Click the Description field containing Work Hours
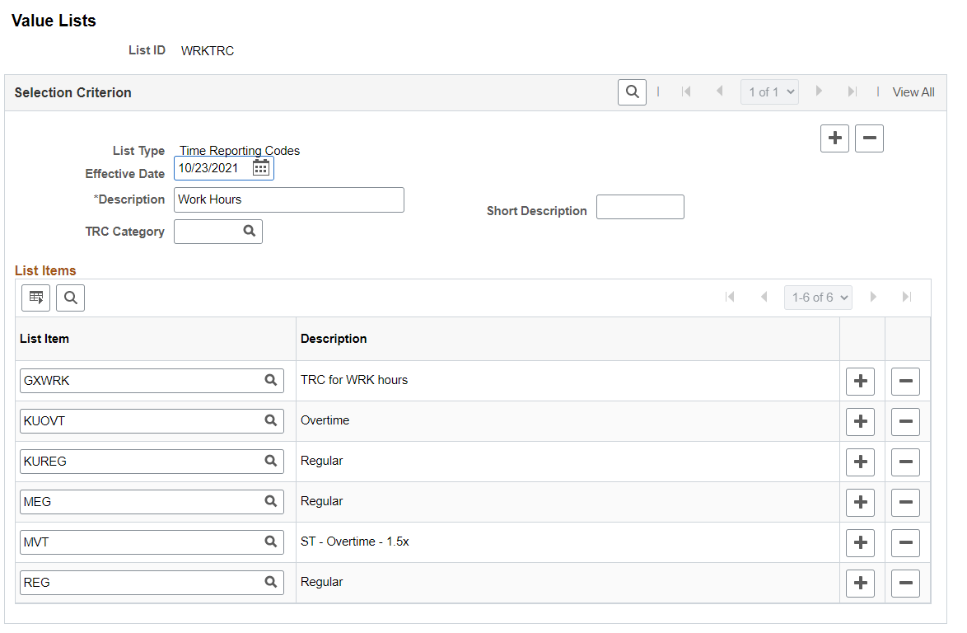This screenshot has height=633, width=967. point(288,200)
